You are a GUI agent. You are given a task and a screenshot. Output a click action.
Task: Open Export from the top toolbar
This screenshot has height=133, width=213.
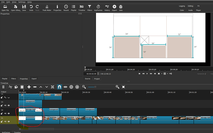[x=115, y=8]
